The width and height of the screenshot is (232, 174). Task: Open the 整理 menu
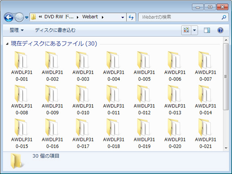pos(17,30)
